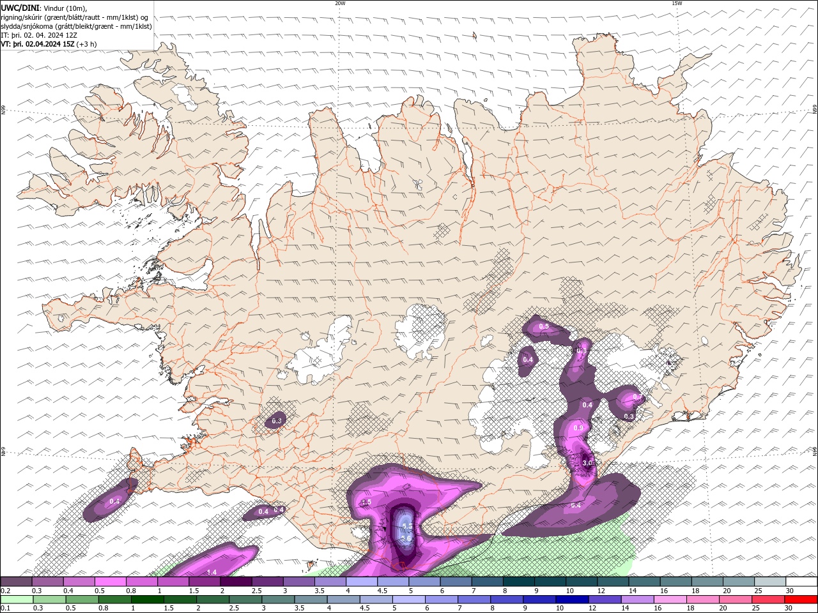Click the 0.4 value near Reykjanes peninsula tip
Screen dimensions: 818x613
point(114,501)
